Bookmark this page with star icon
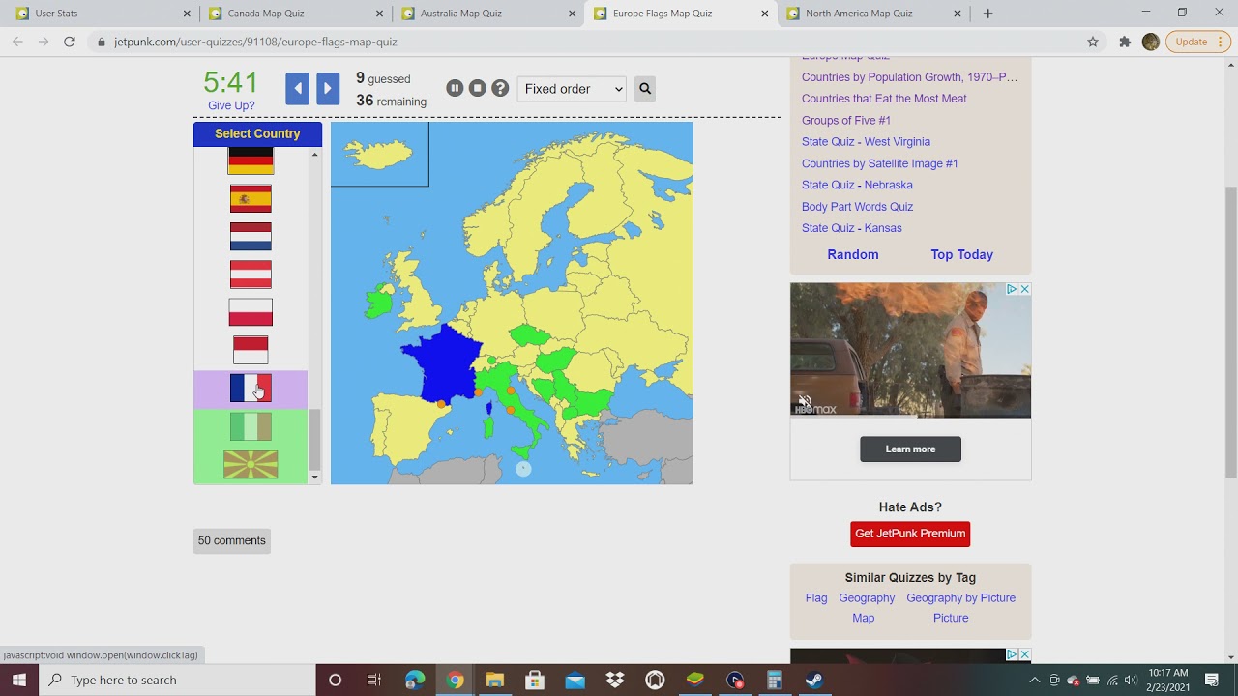This screenshot has height=696, width=1238. (1093, 42)
